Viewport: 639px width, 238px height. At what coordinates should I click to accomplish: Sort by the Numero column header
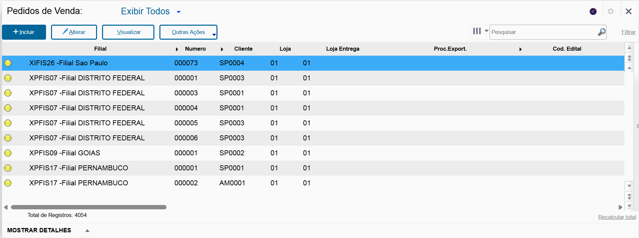[x=195, y=49]
